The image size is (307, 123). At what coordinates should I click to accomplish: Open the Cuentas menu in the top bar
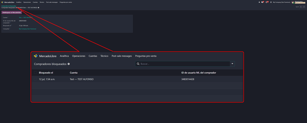click(x=35, y=2)
